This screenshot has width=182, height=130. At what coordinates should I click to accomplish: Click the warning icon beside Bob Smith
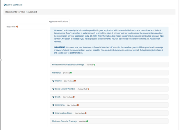pyautogui.click(x=17, y=27)
